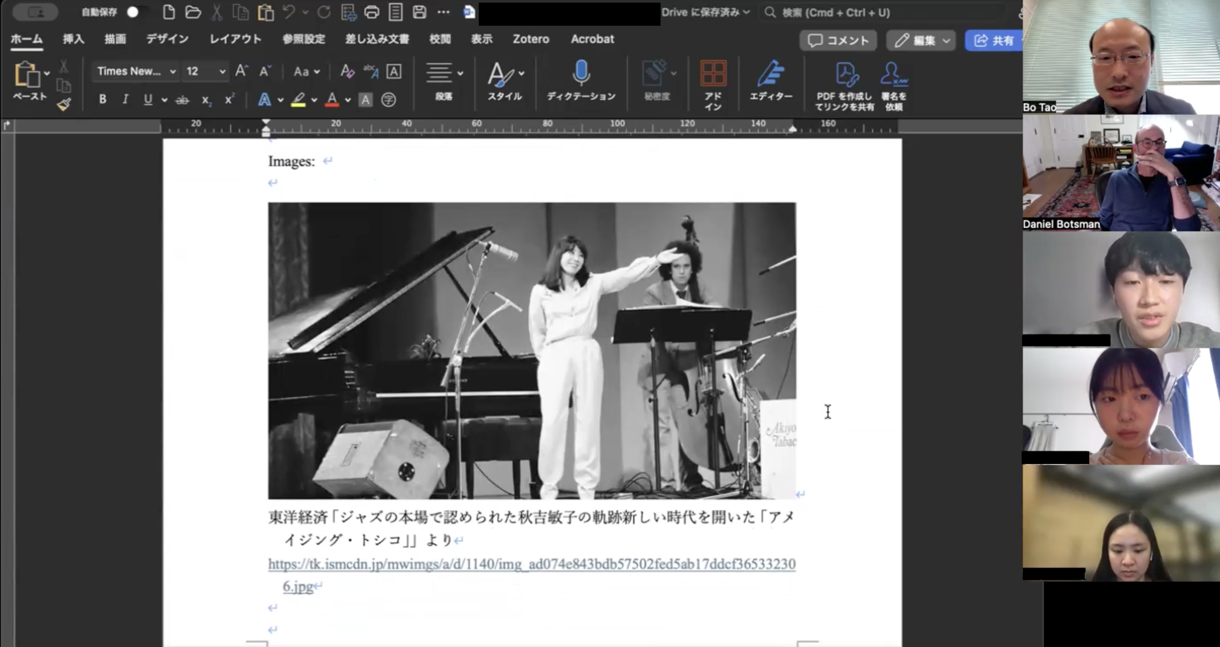Screen dimensions: 1220x647
Task: Open the デザイン tab
Action: (167, 39)
